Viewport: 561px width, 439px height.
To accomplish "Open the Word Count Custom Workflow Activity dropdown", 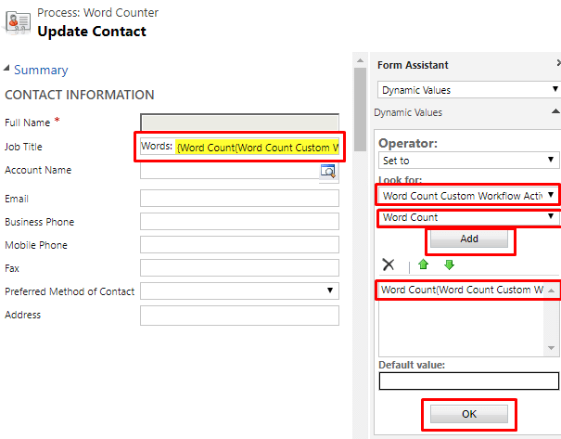I will (x=468, y=196).
